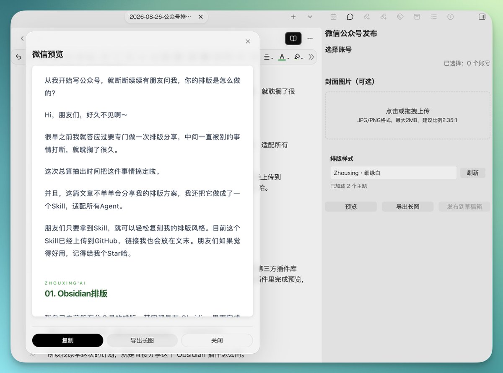Click 导出长图 in the right panel

coord(408,207)
